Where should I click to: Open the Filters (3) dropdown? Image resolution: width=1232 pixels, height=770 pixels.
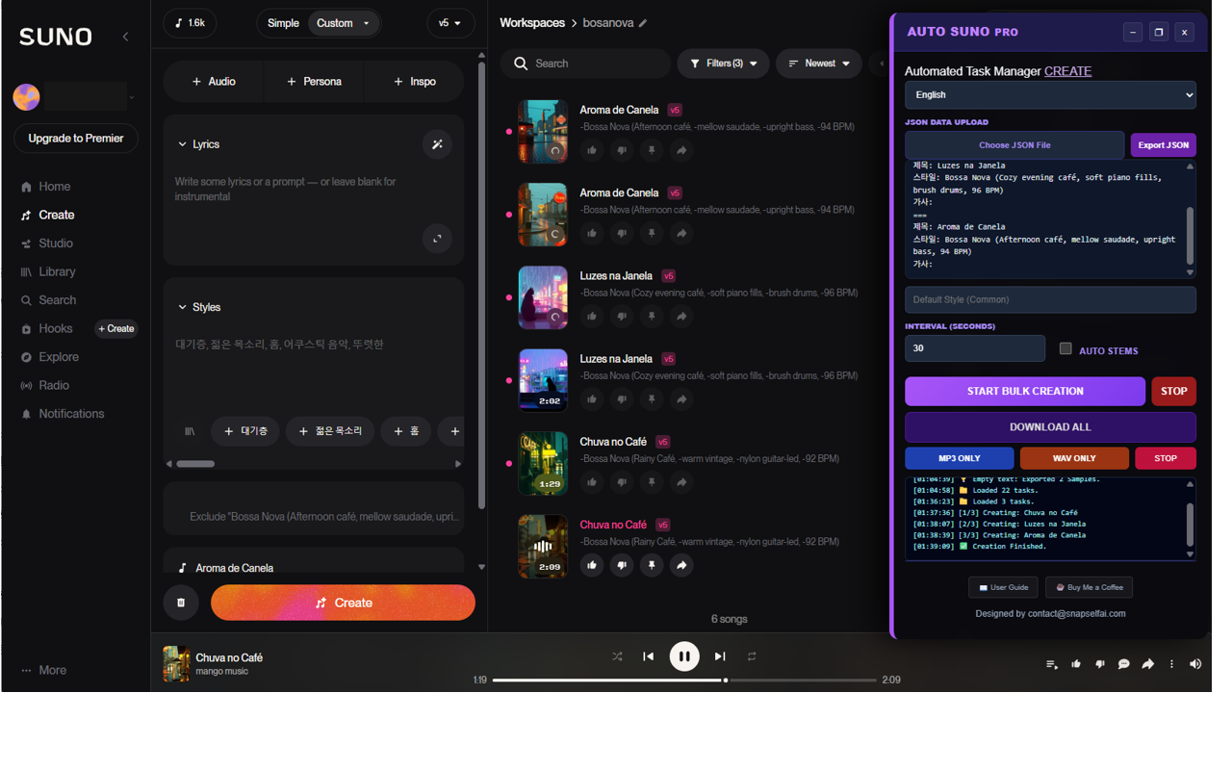[723, 64]
